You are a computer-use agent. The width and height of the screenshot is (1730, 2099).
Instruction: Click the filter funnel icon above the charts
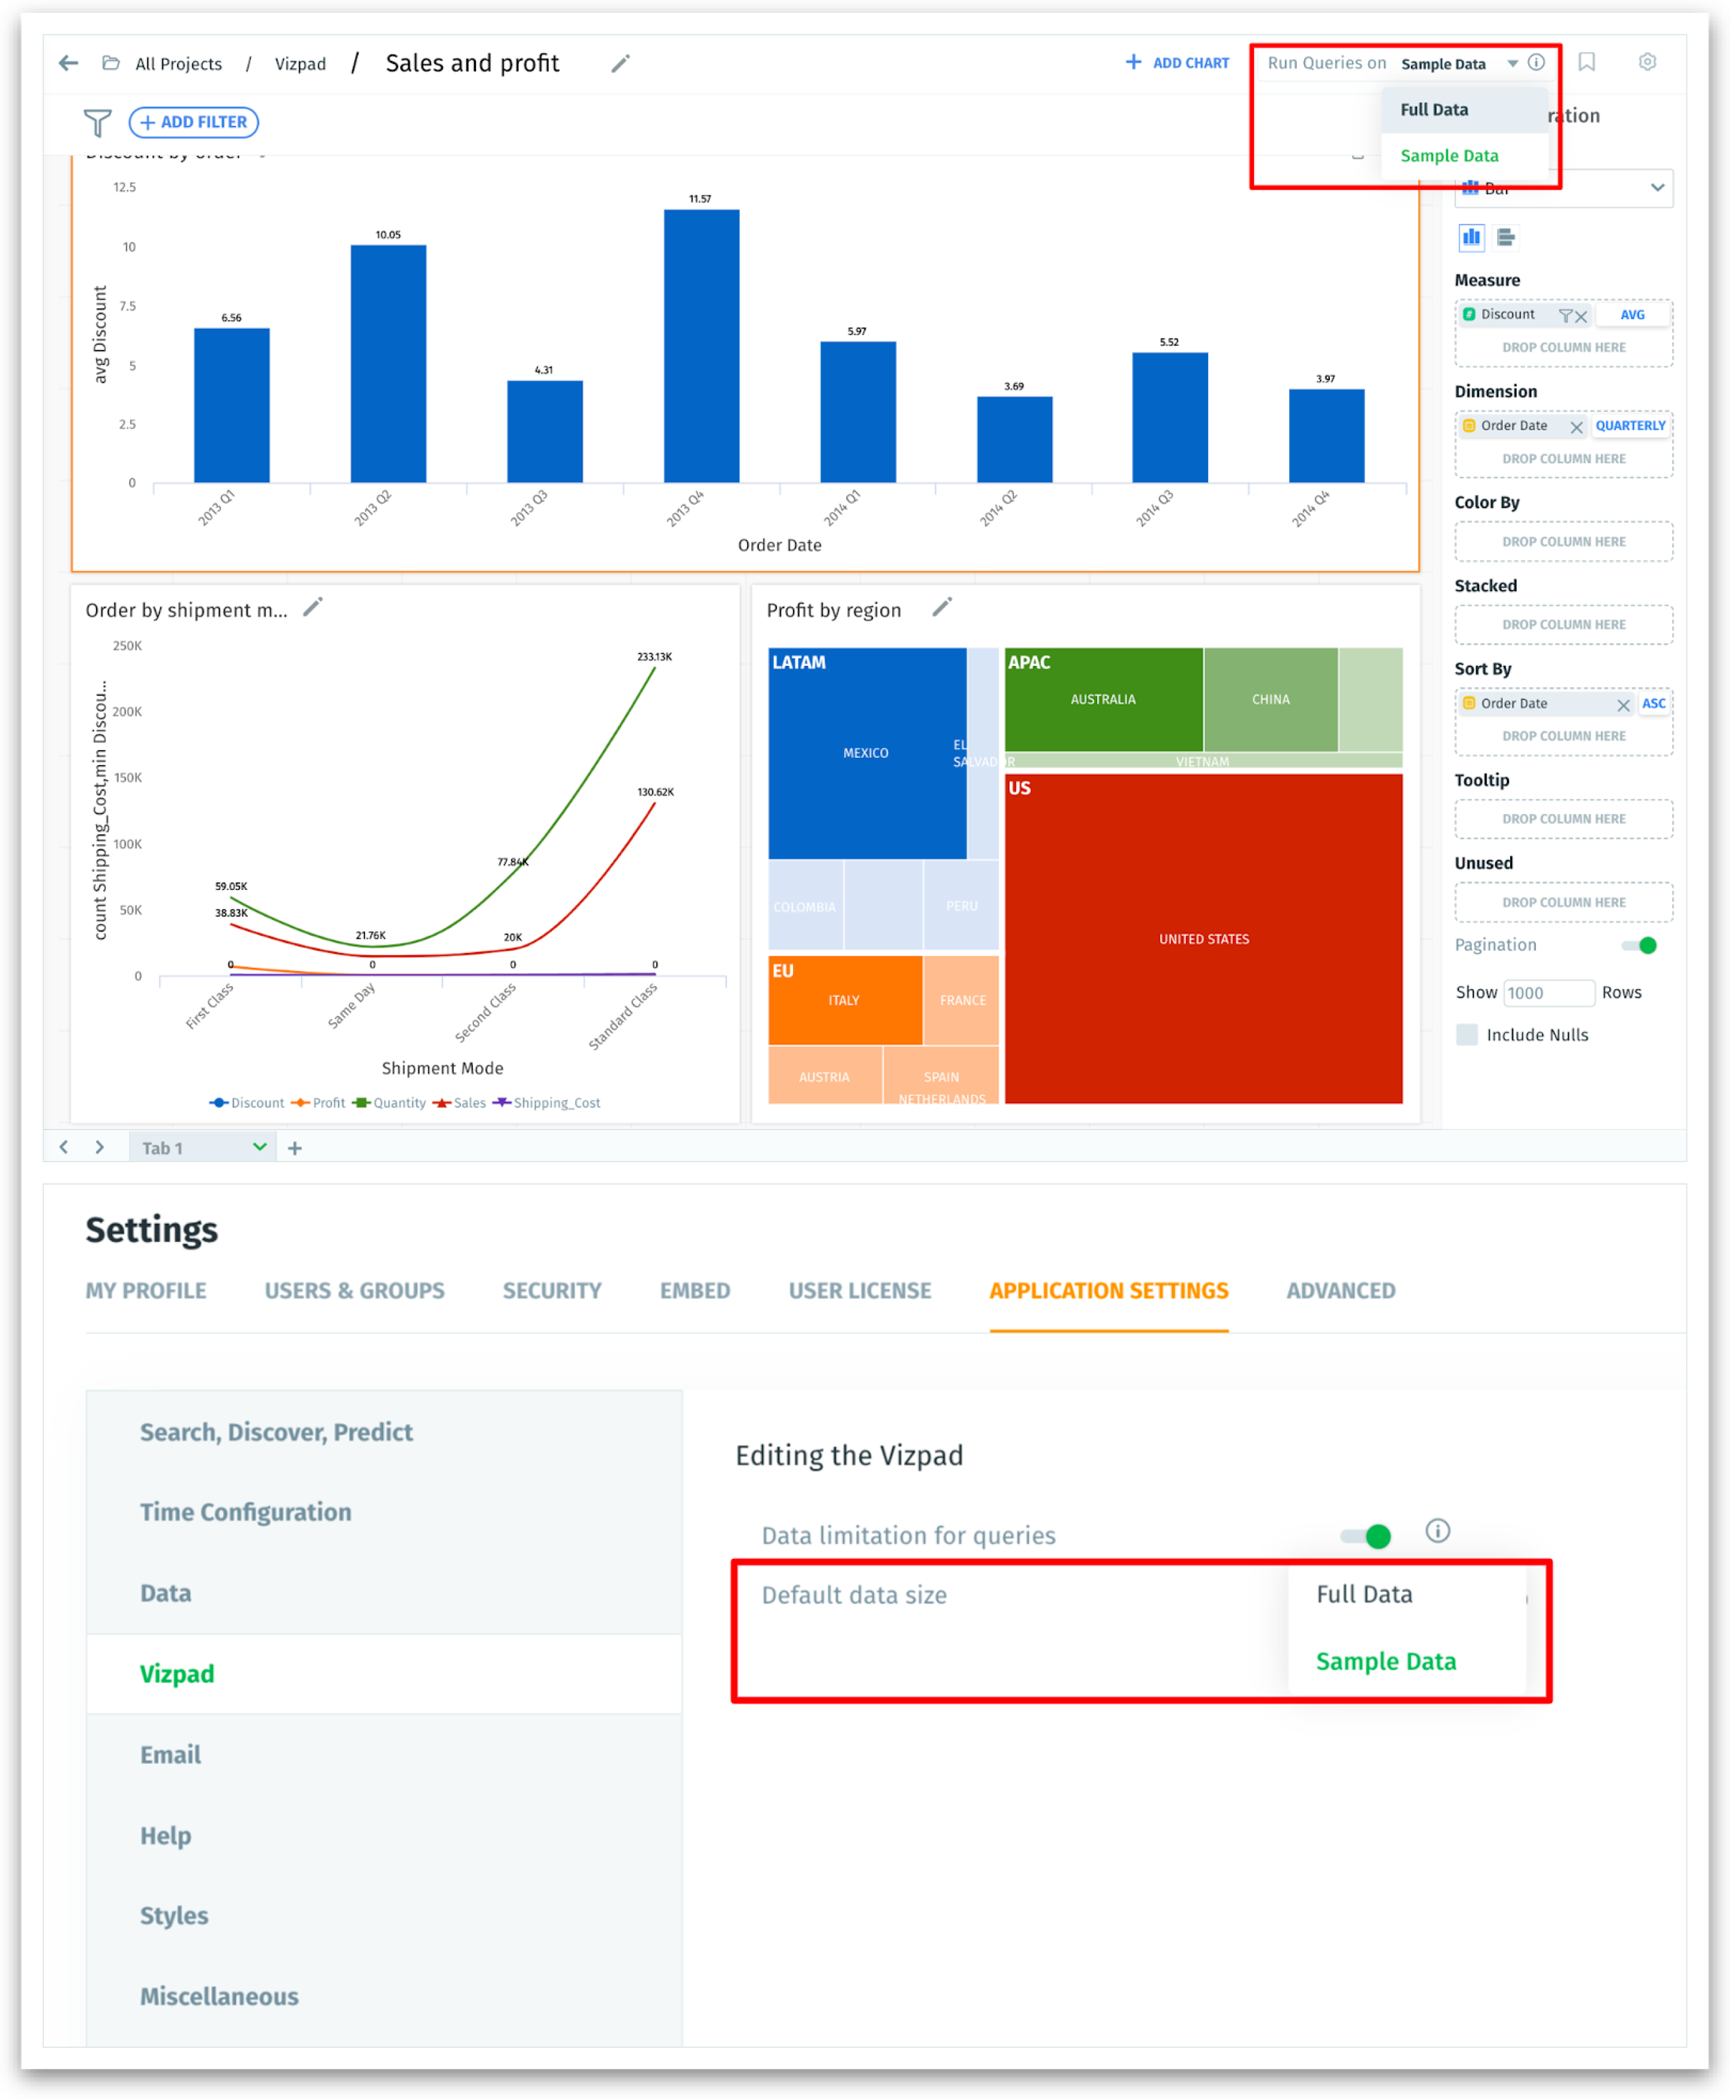[x=97, y=122]
